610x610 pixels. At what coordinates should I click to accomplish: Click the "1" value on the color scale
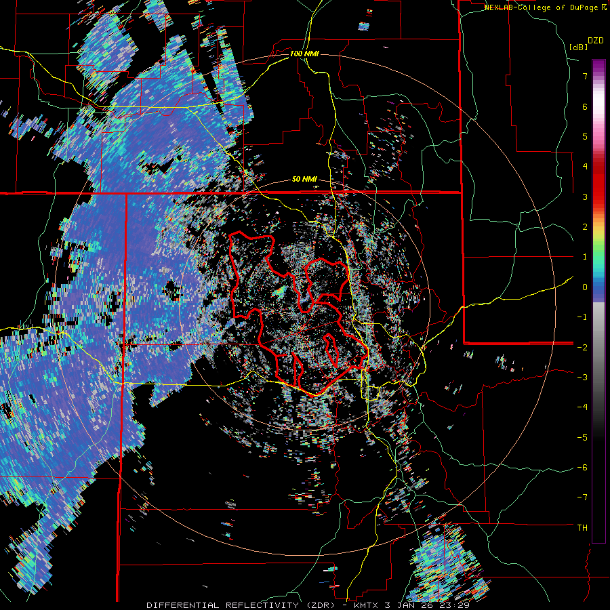(x=585, y=257)
